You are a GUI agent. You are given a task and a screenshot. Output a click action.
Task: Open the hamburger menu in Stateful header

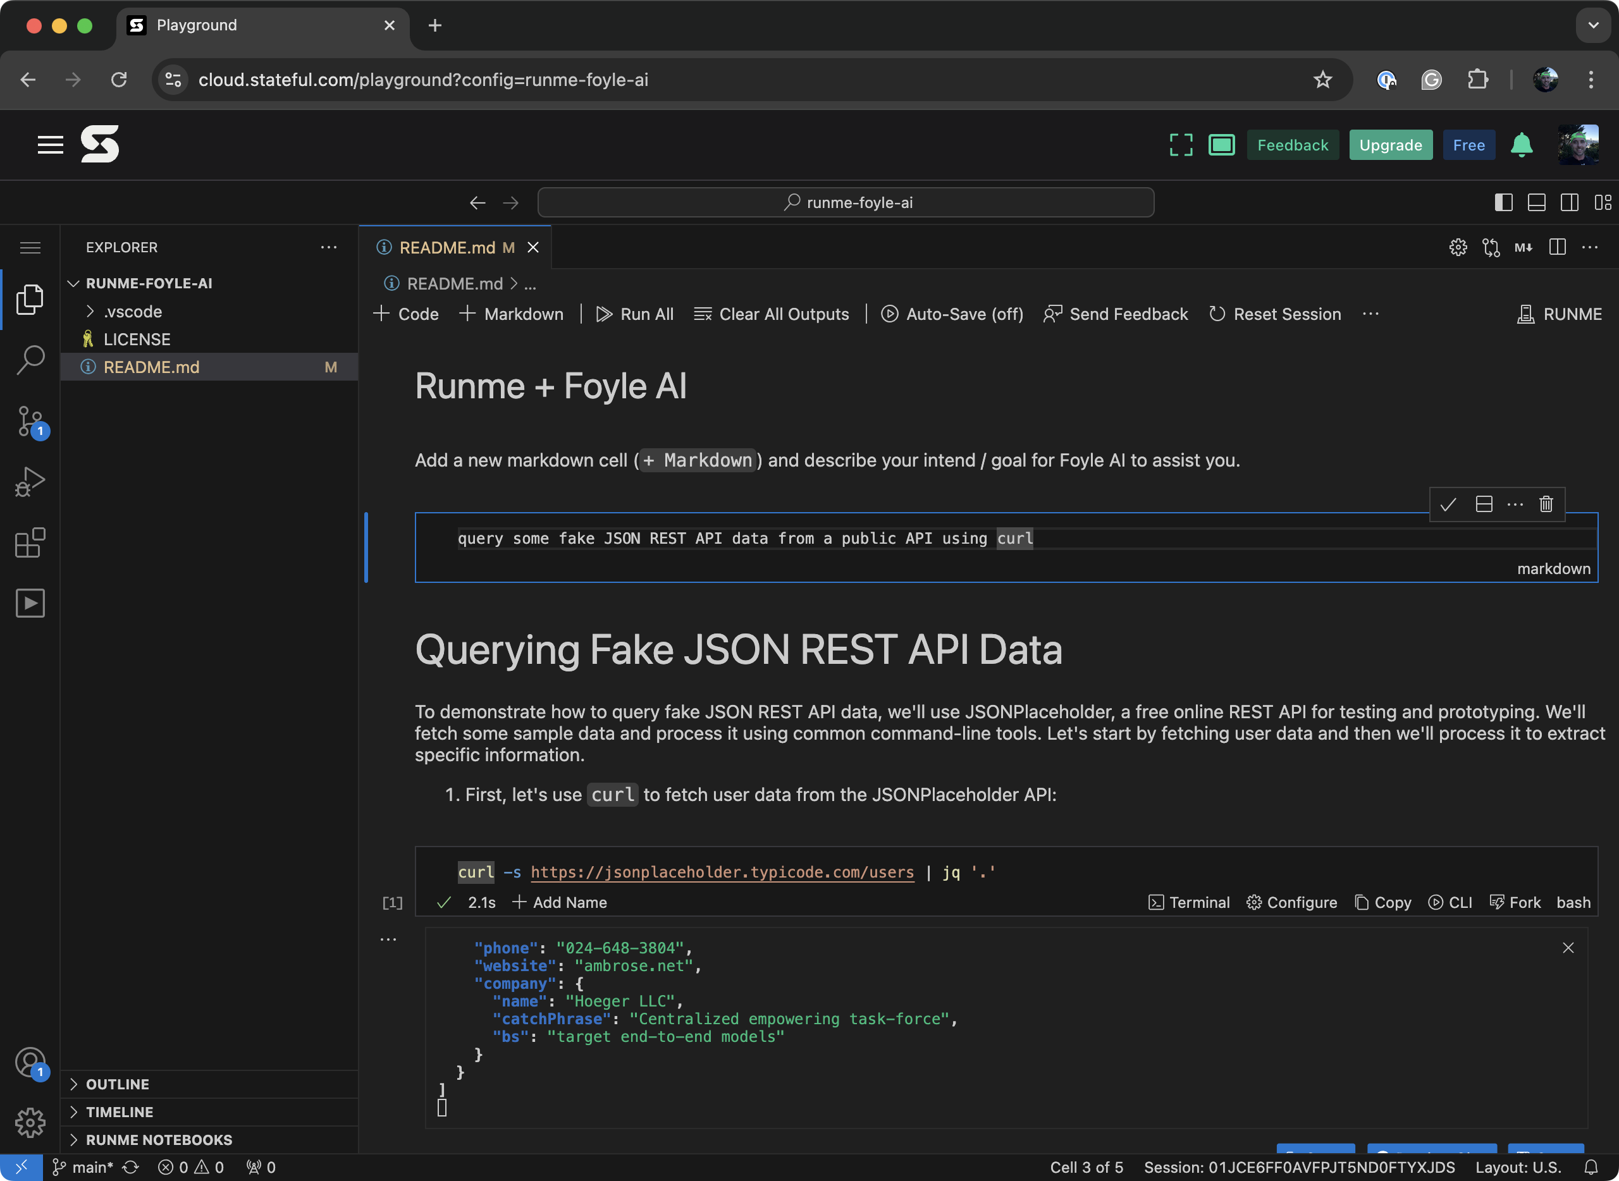click(50, 145)
